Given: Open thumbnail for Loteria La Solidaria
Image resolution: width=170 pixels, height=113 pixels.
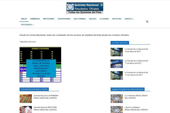Looking at the screenshot, I should click(117, 110).
